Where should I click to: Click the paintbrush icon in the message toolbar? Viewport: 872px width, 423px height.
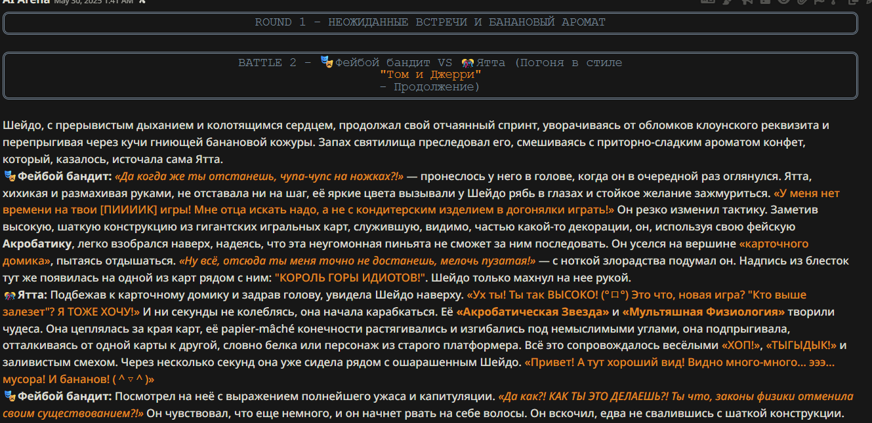727,2
